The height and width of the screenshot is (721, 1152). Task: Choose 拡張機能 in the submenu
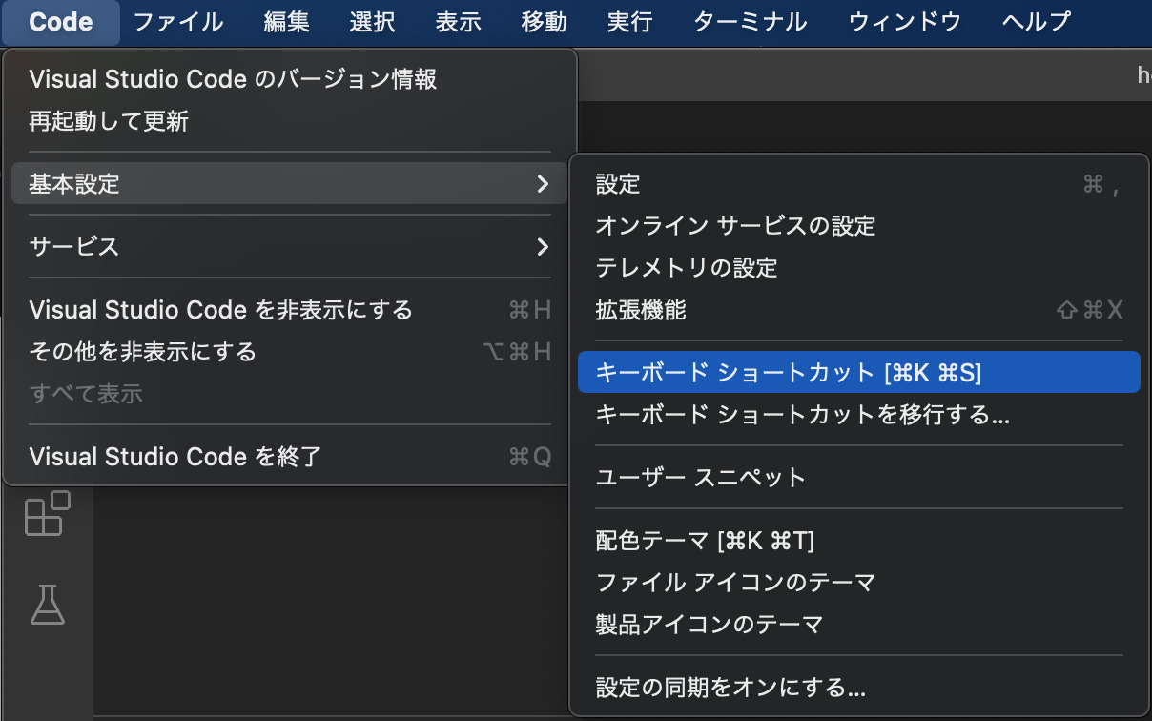[x=641, y=310]
